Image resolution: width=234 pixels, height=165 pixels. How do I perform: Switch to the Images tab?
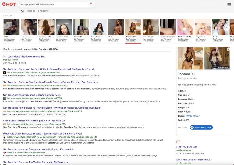click(31, 11)
